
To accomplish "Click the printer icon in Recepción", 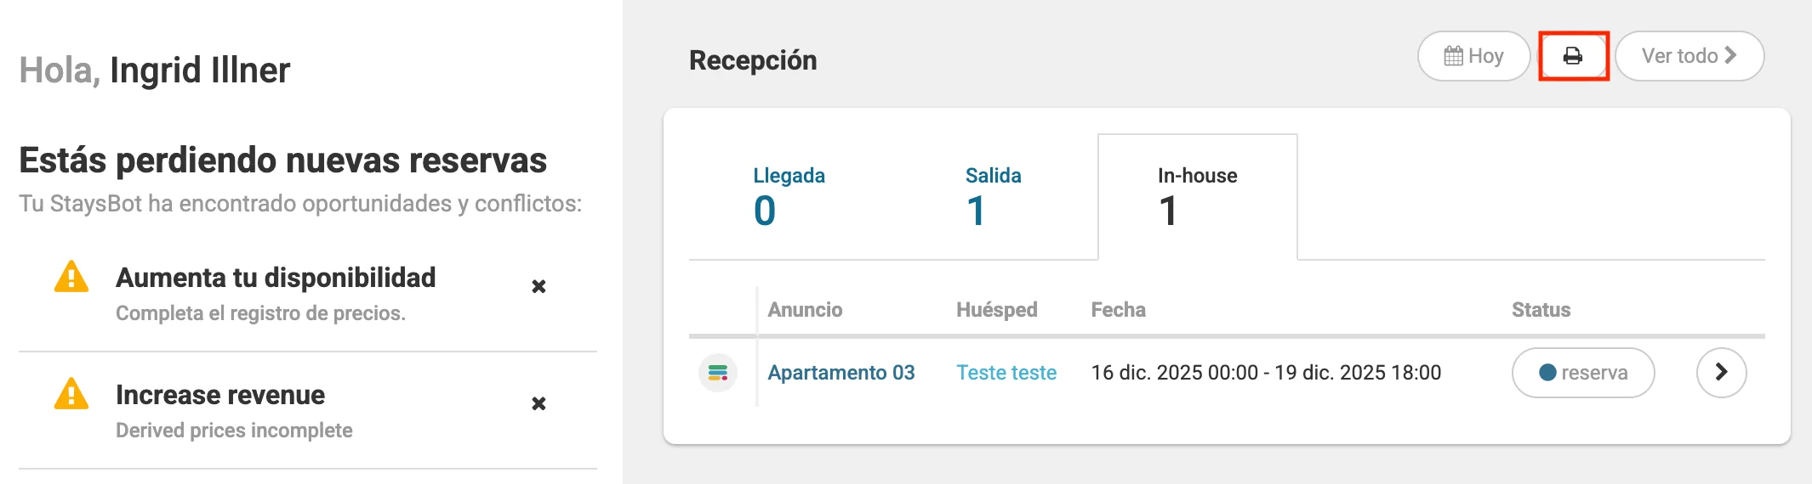I will pos(1573,56).
